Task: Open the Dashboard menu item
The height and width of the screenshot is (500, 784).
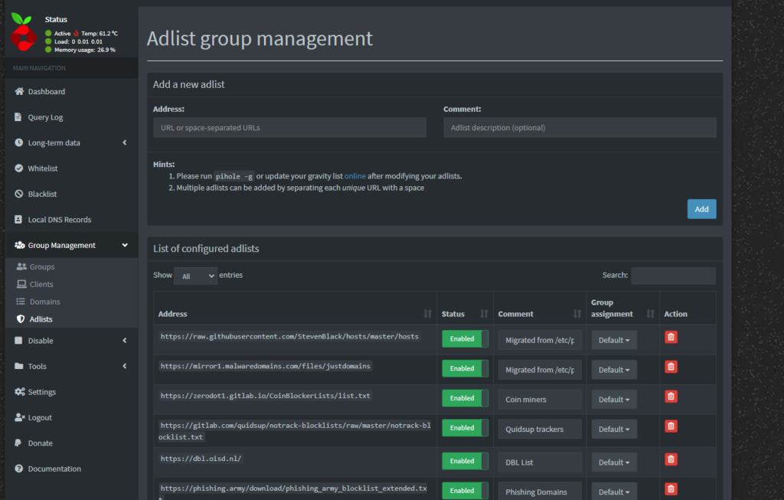Action: tap(71, 91)
